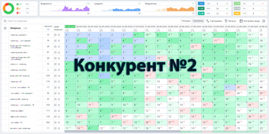Click the Запросы column heading
The image size is (269, 134).
pyautogui.click(x=15, y=28)
